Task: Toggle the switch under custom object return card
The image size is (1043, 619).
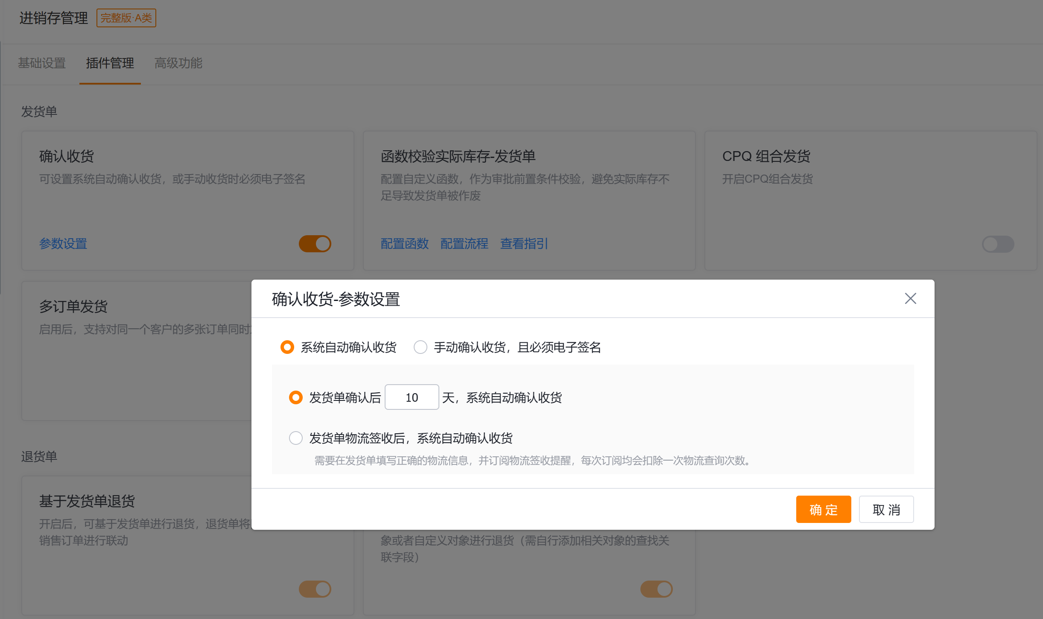Action: click(x=657, y=589)
